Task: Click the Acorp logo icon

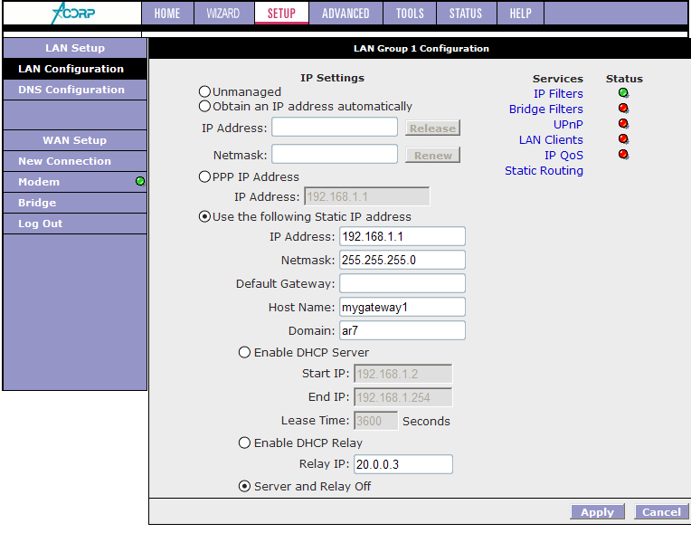Action: click(x=72, y=14)
